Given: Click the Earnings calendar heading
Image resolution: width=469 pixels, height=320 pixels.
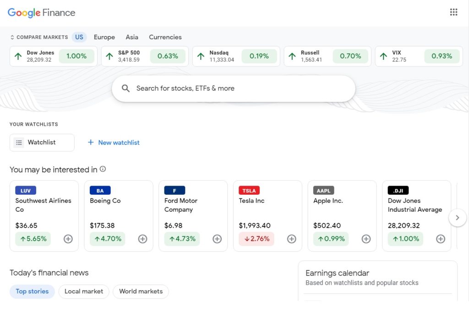Looking at the screenshot, I should click(x=338, y=273).
